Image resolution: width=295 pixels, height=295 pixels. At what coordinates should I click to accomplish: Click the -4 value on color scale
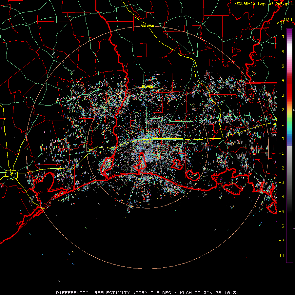[282, 197]
